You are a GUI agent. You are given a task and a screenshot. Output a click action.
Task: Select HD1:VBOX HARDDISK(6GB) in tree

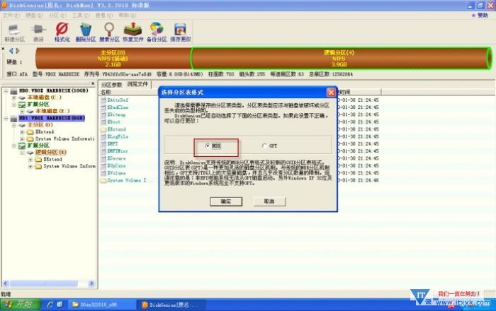click(52, 118)
